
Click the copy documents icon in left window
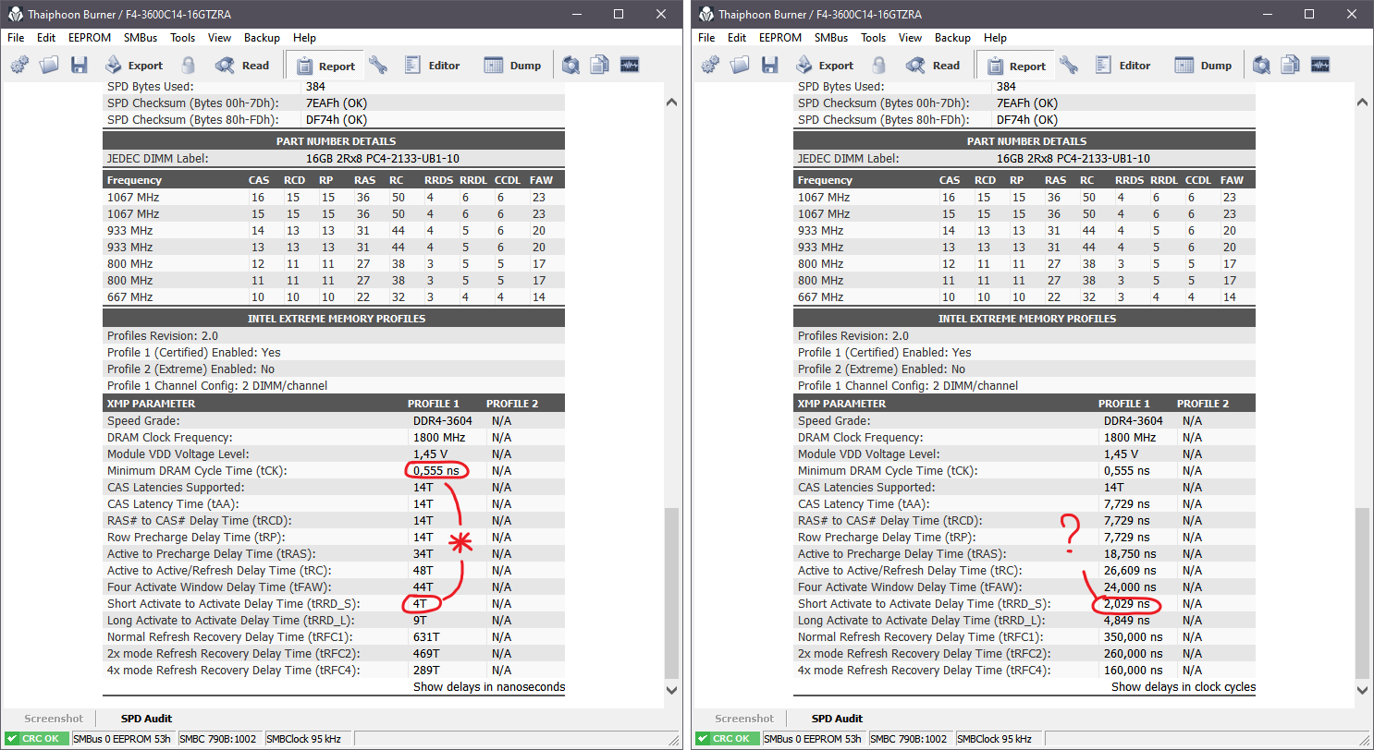click(x=600, y=65)
